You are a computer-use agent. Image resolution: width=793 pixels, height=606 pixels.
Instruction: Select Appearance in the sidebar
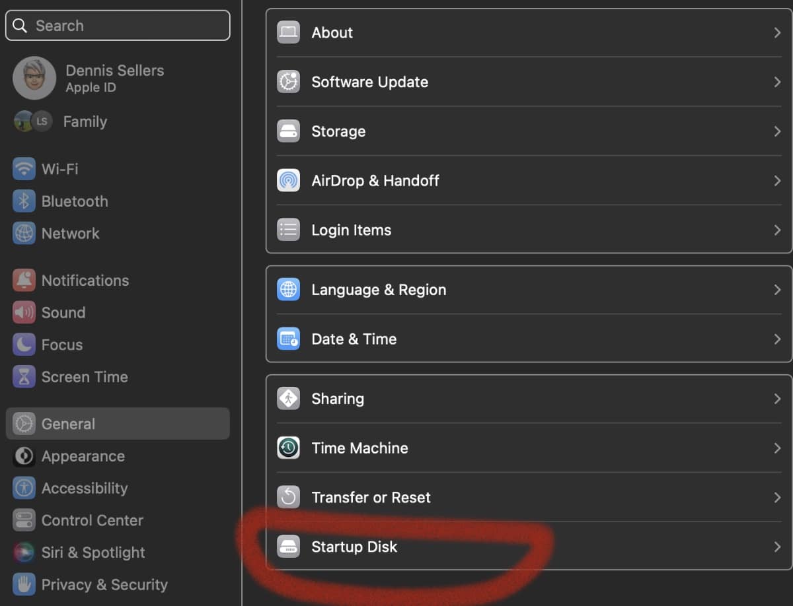tap(83, 456)
